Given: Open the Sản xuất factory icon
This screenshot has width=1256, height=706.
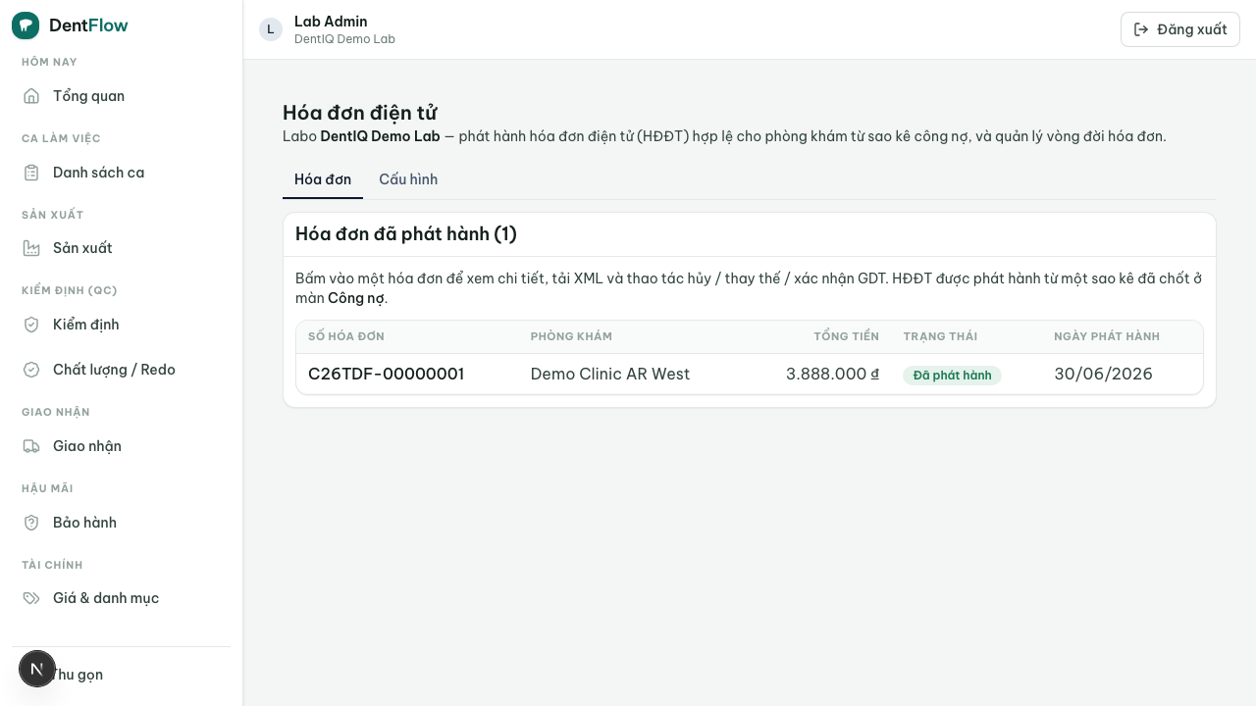Looking at the screenshot, I should (x=31, y=248).
